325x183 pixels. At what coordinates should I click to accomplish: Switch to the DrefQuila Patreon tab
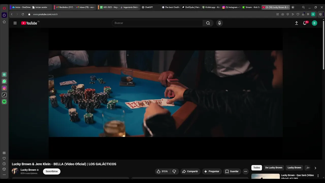click(191, 7)
